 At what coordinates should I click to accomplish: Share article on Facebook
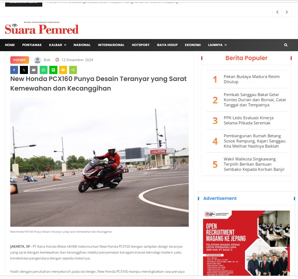(14, 70)
